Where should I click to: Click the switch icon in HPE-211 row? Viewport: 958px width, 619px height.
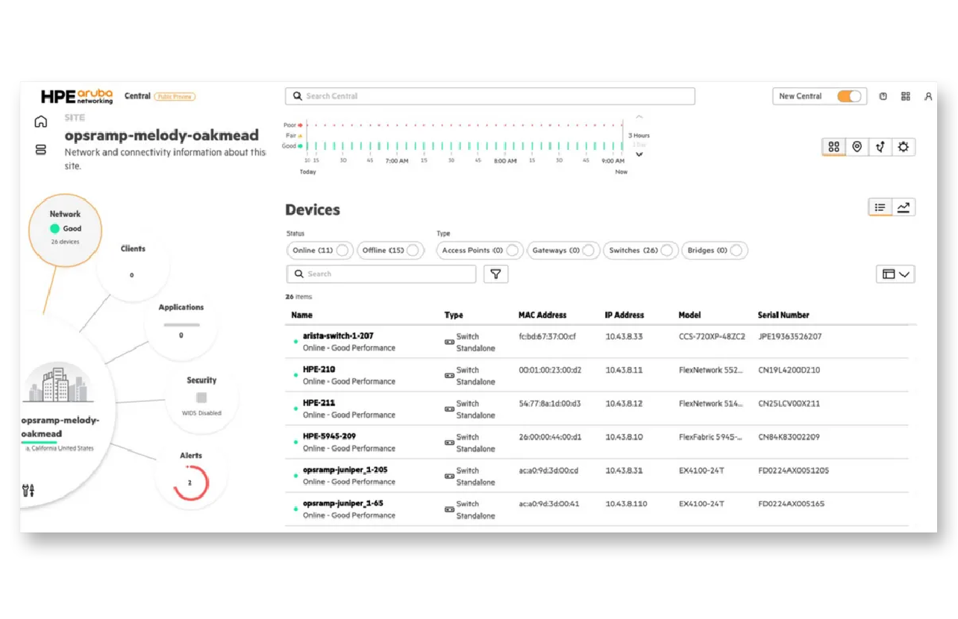tap(449, 409)
